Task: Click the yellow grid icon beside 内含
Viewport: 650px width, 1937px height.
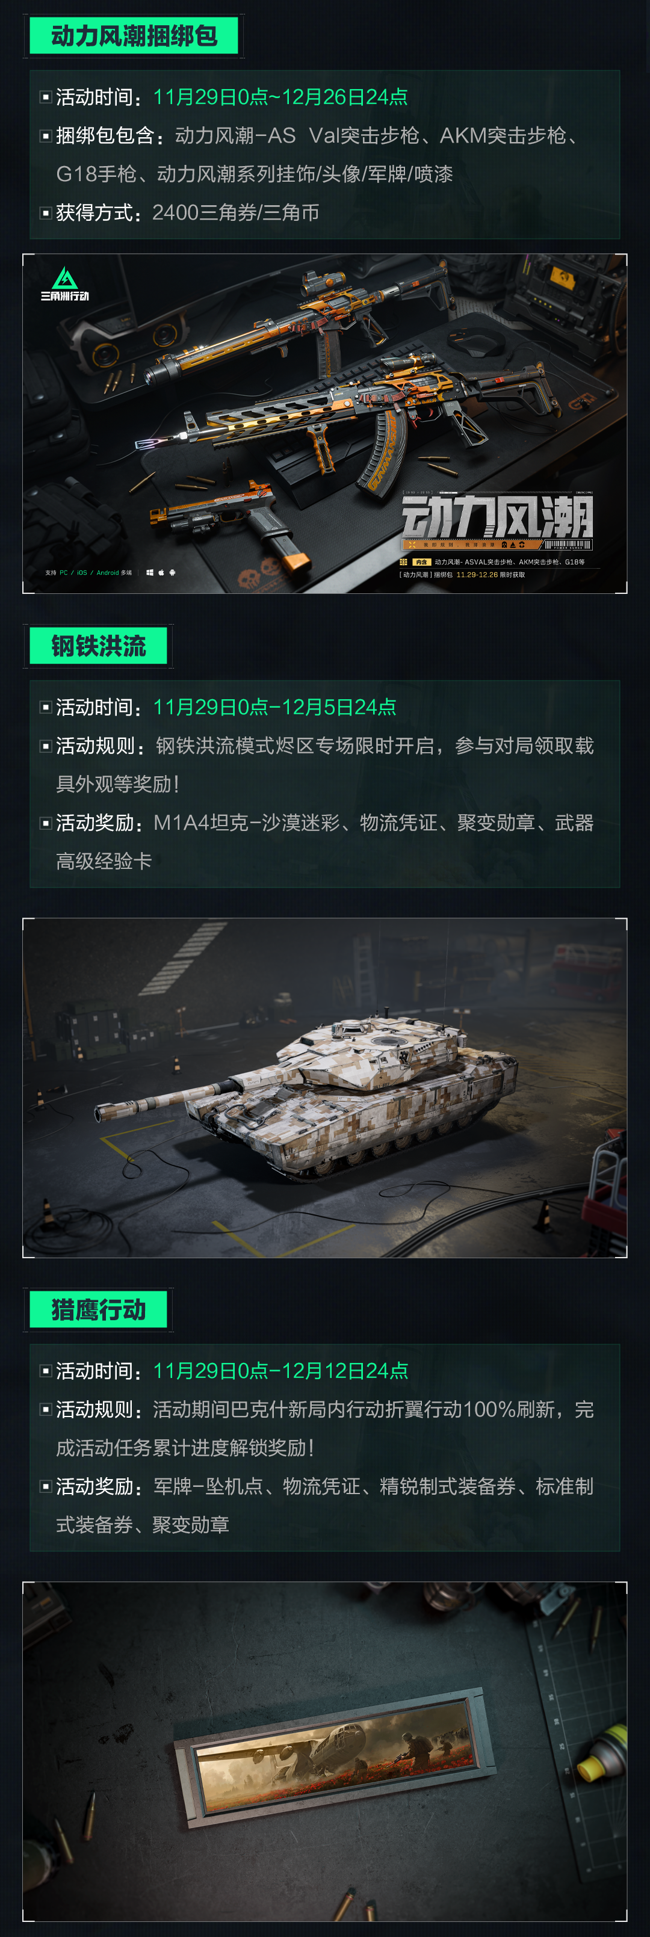Action: point(404,561)
